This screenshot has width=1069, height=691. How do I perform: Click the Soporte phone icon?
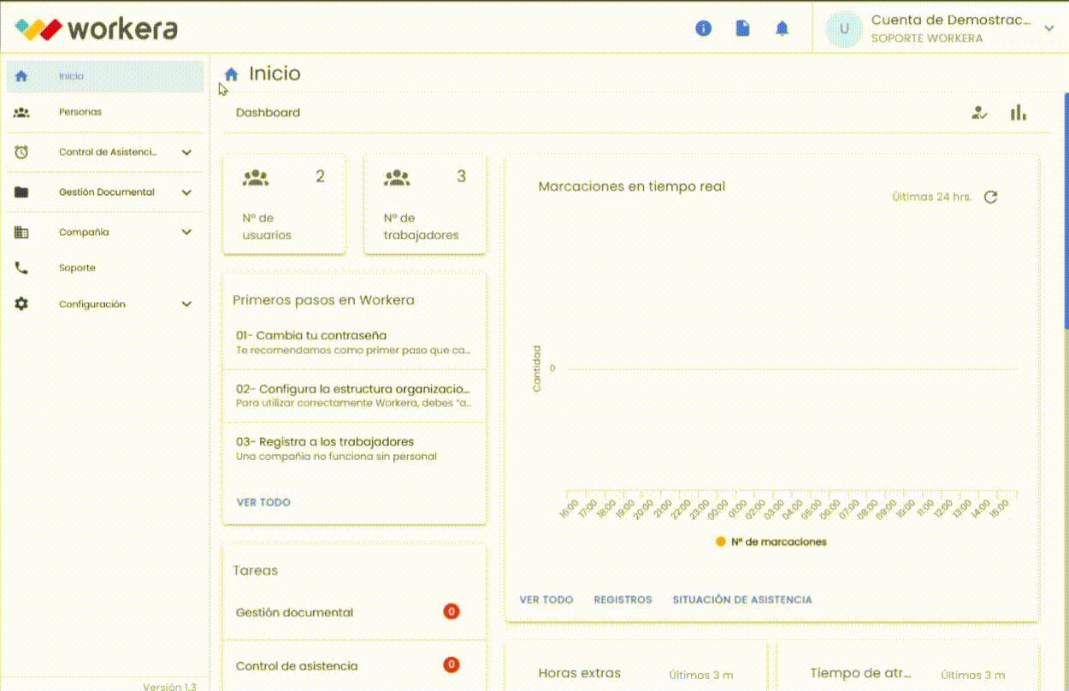(21, 268)
